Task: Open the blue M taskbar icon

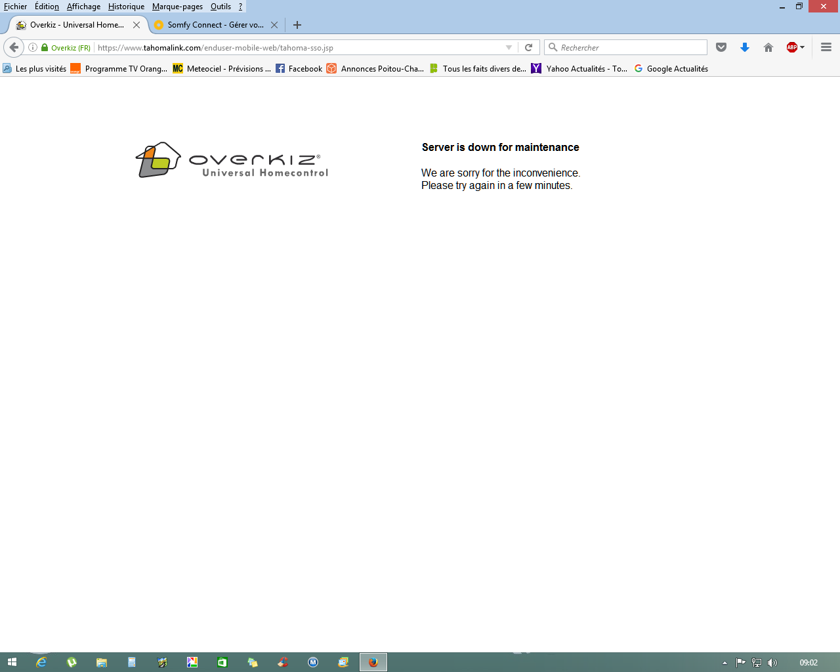Action: 313,662
